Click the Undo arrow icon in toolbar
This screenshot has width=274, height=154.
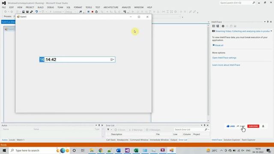36,12
